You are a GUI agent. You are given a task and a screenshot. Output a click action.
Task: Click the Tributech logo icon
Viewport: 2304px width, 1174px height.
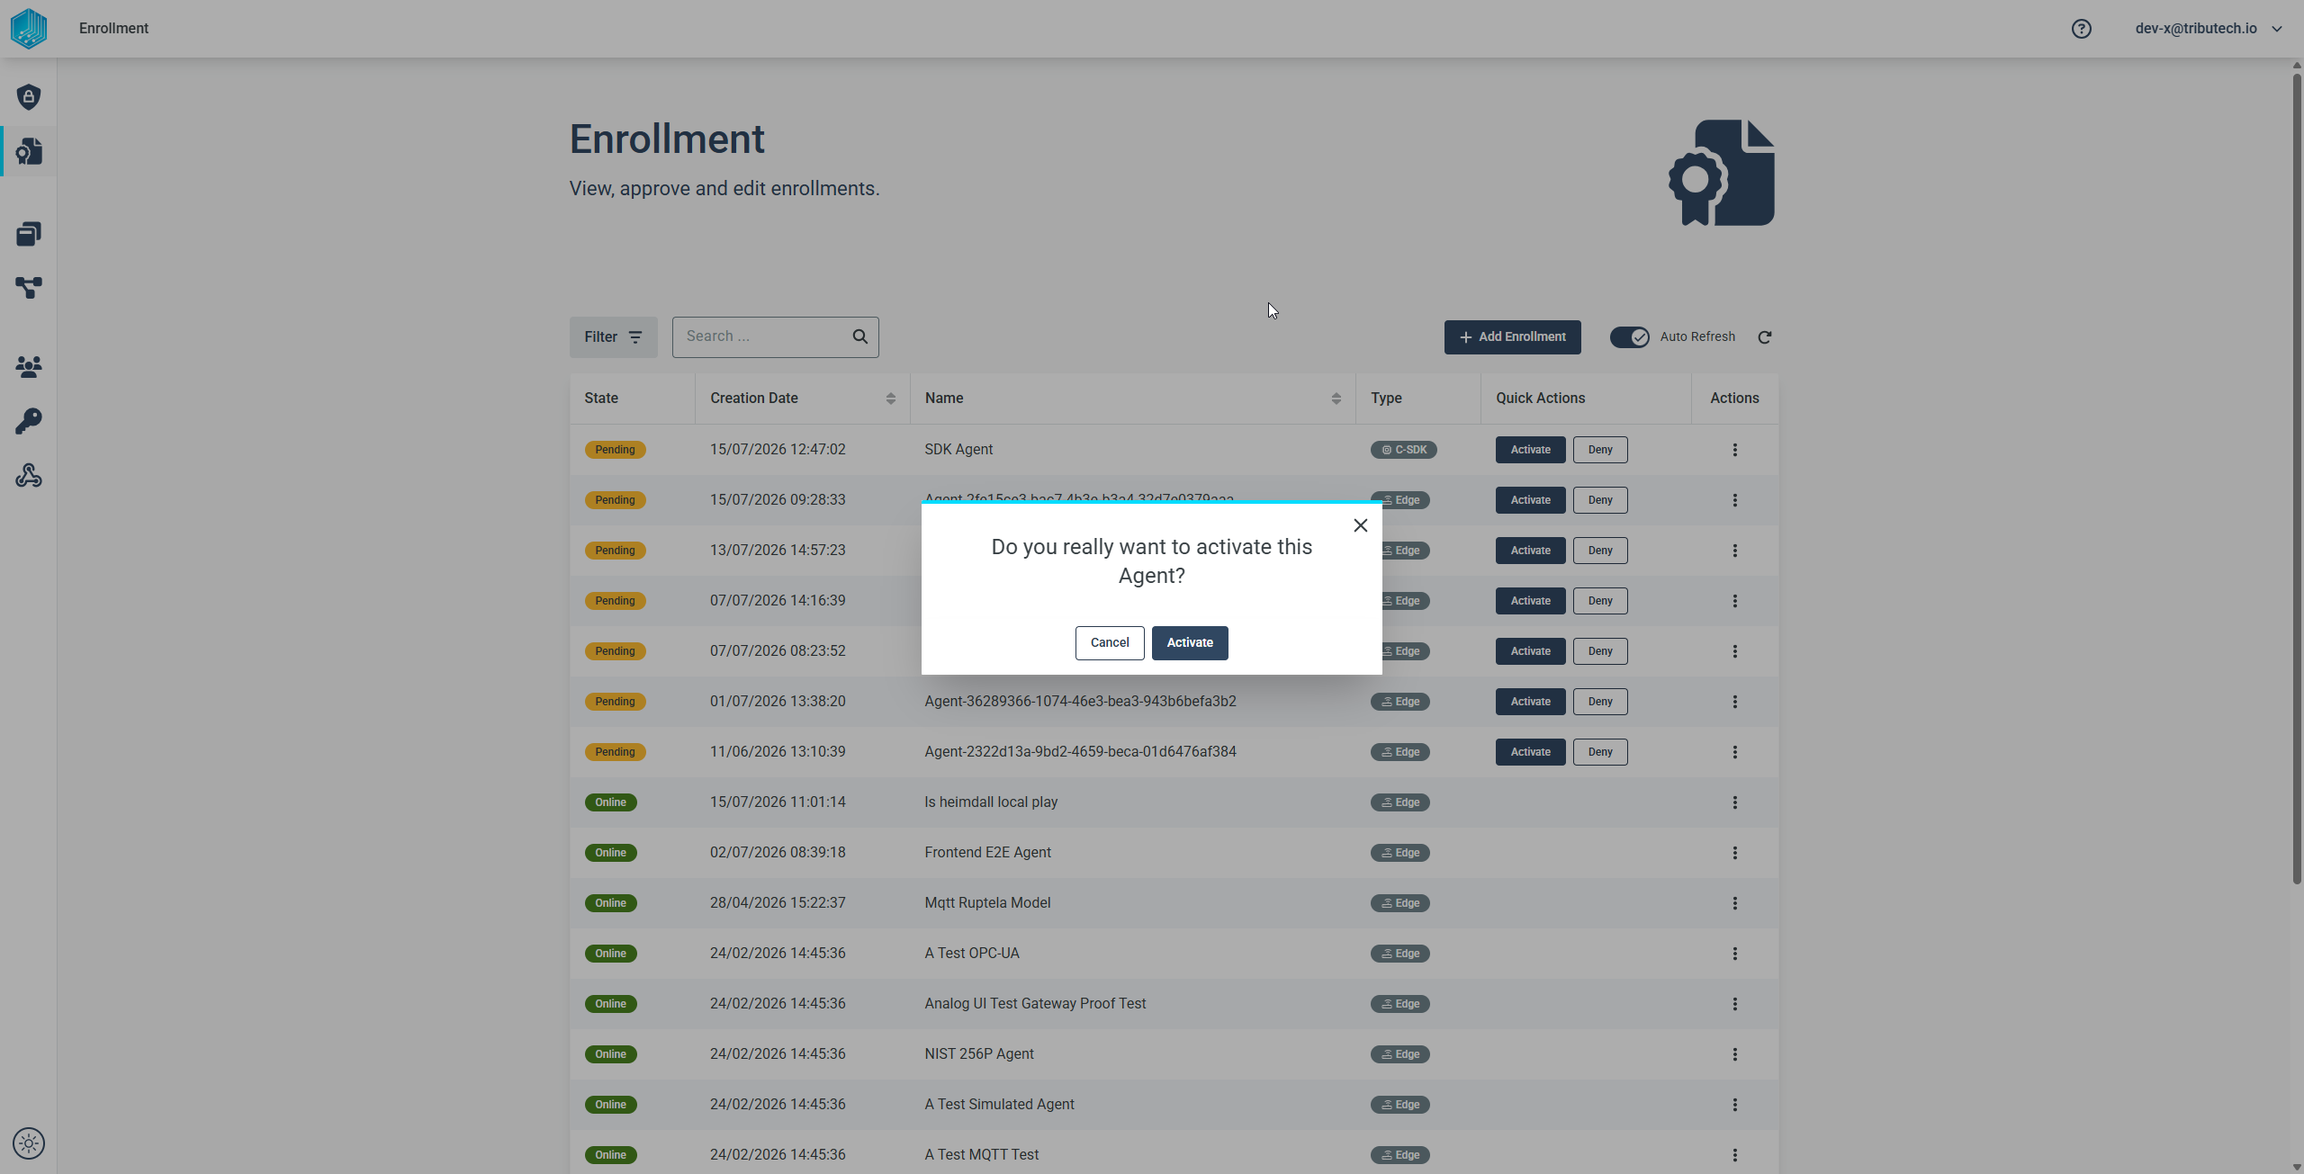click(29, 29)
